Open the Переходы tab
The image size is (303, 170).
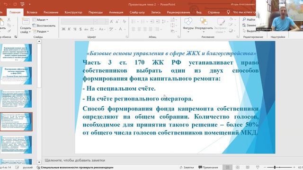96,12
